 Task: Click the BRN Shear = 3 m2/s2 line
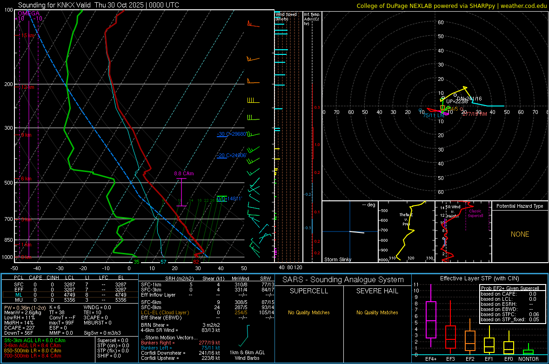pos(181,325)
